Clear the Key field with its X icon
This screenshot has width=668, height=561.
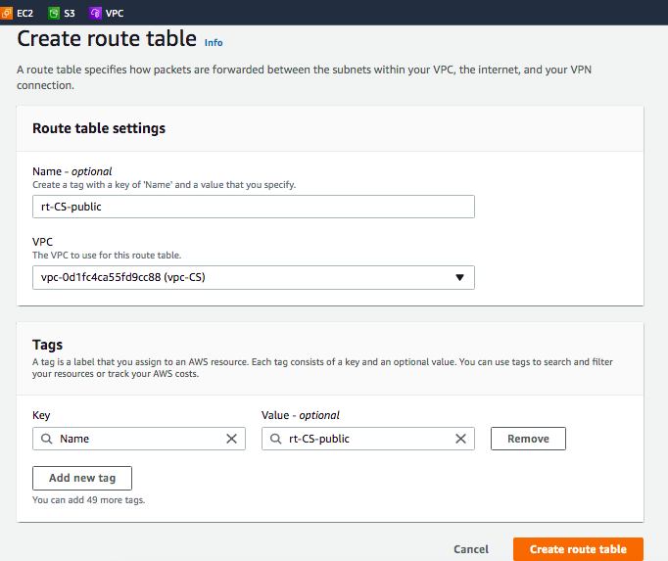pos(231,439)
